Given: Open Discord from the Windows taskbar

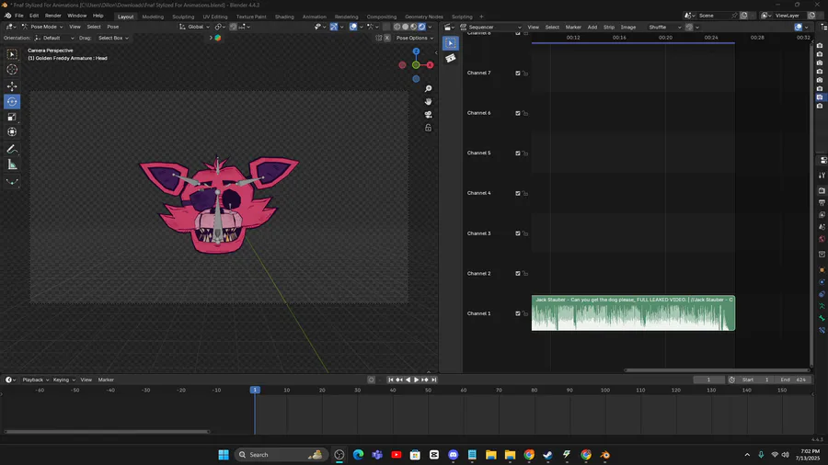Looking at the screenshot, I should click(453, 455).
